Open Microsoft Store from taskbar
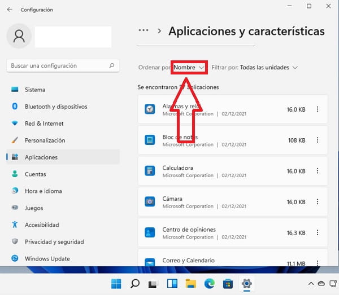This screenshot has width=339, height=295. tap(228, 284)
